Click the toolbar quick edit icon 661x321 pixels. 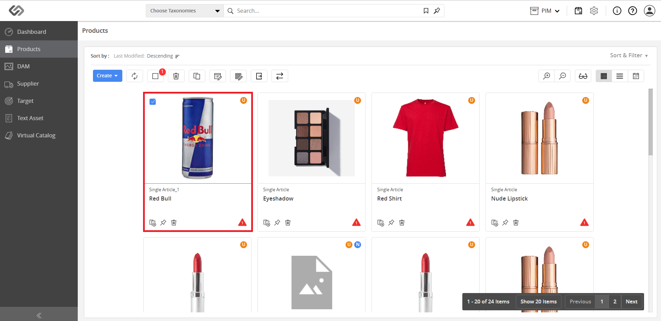[x=218, y=76]
